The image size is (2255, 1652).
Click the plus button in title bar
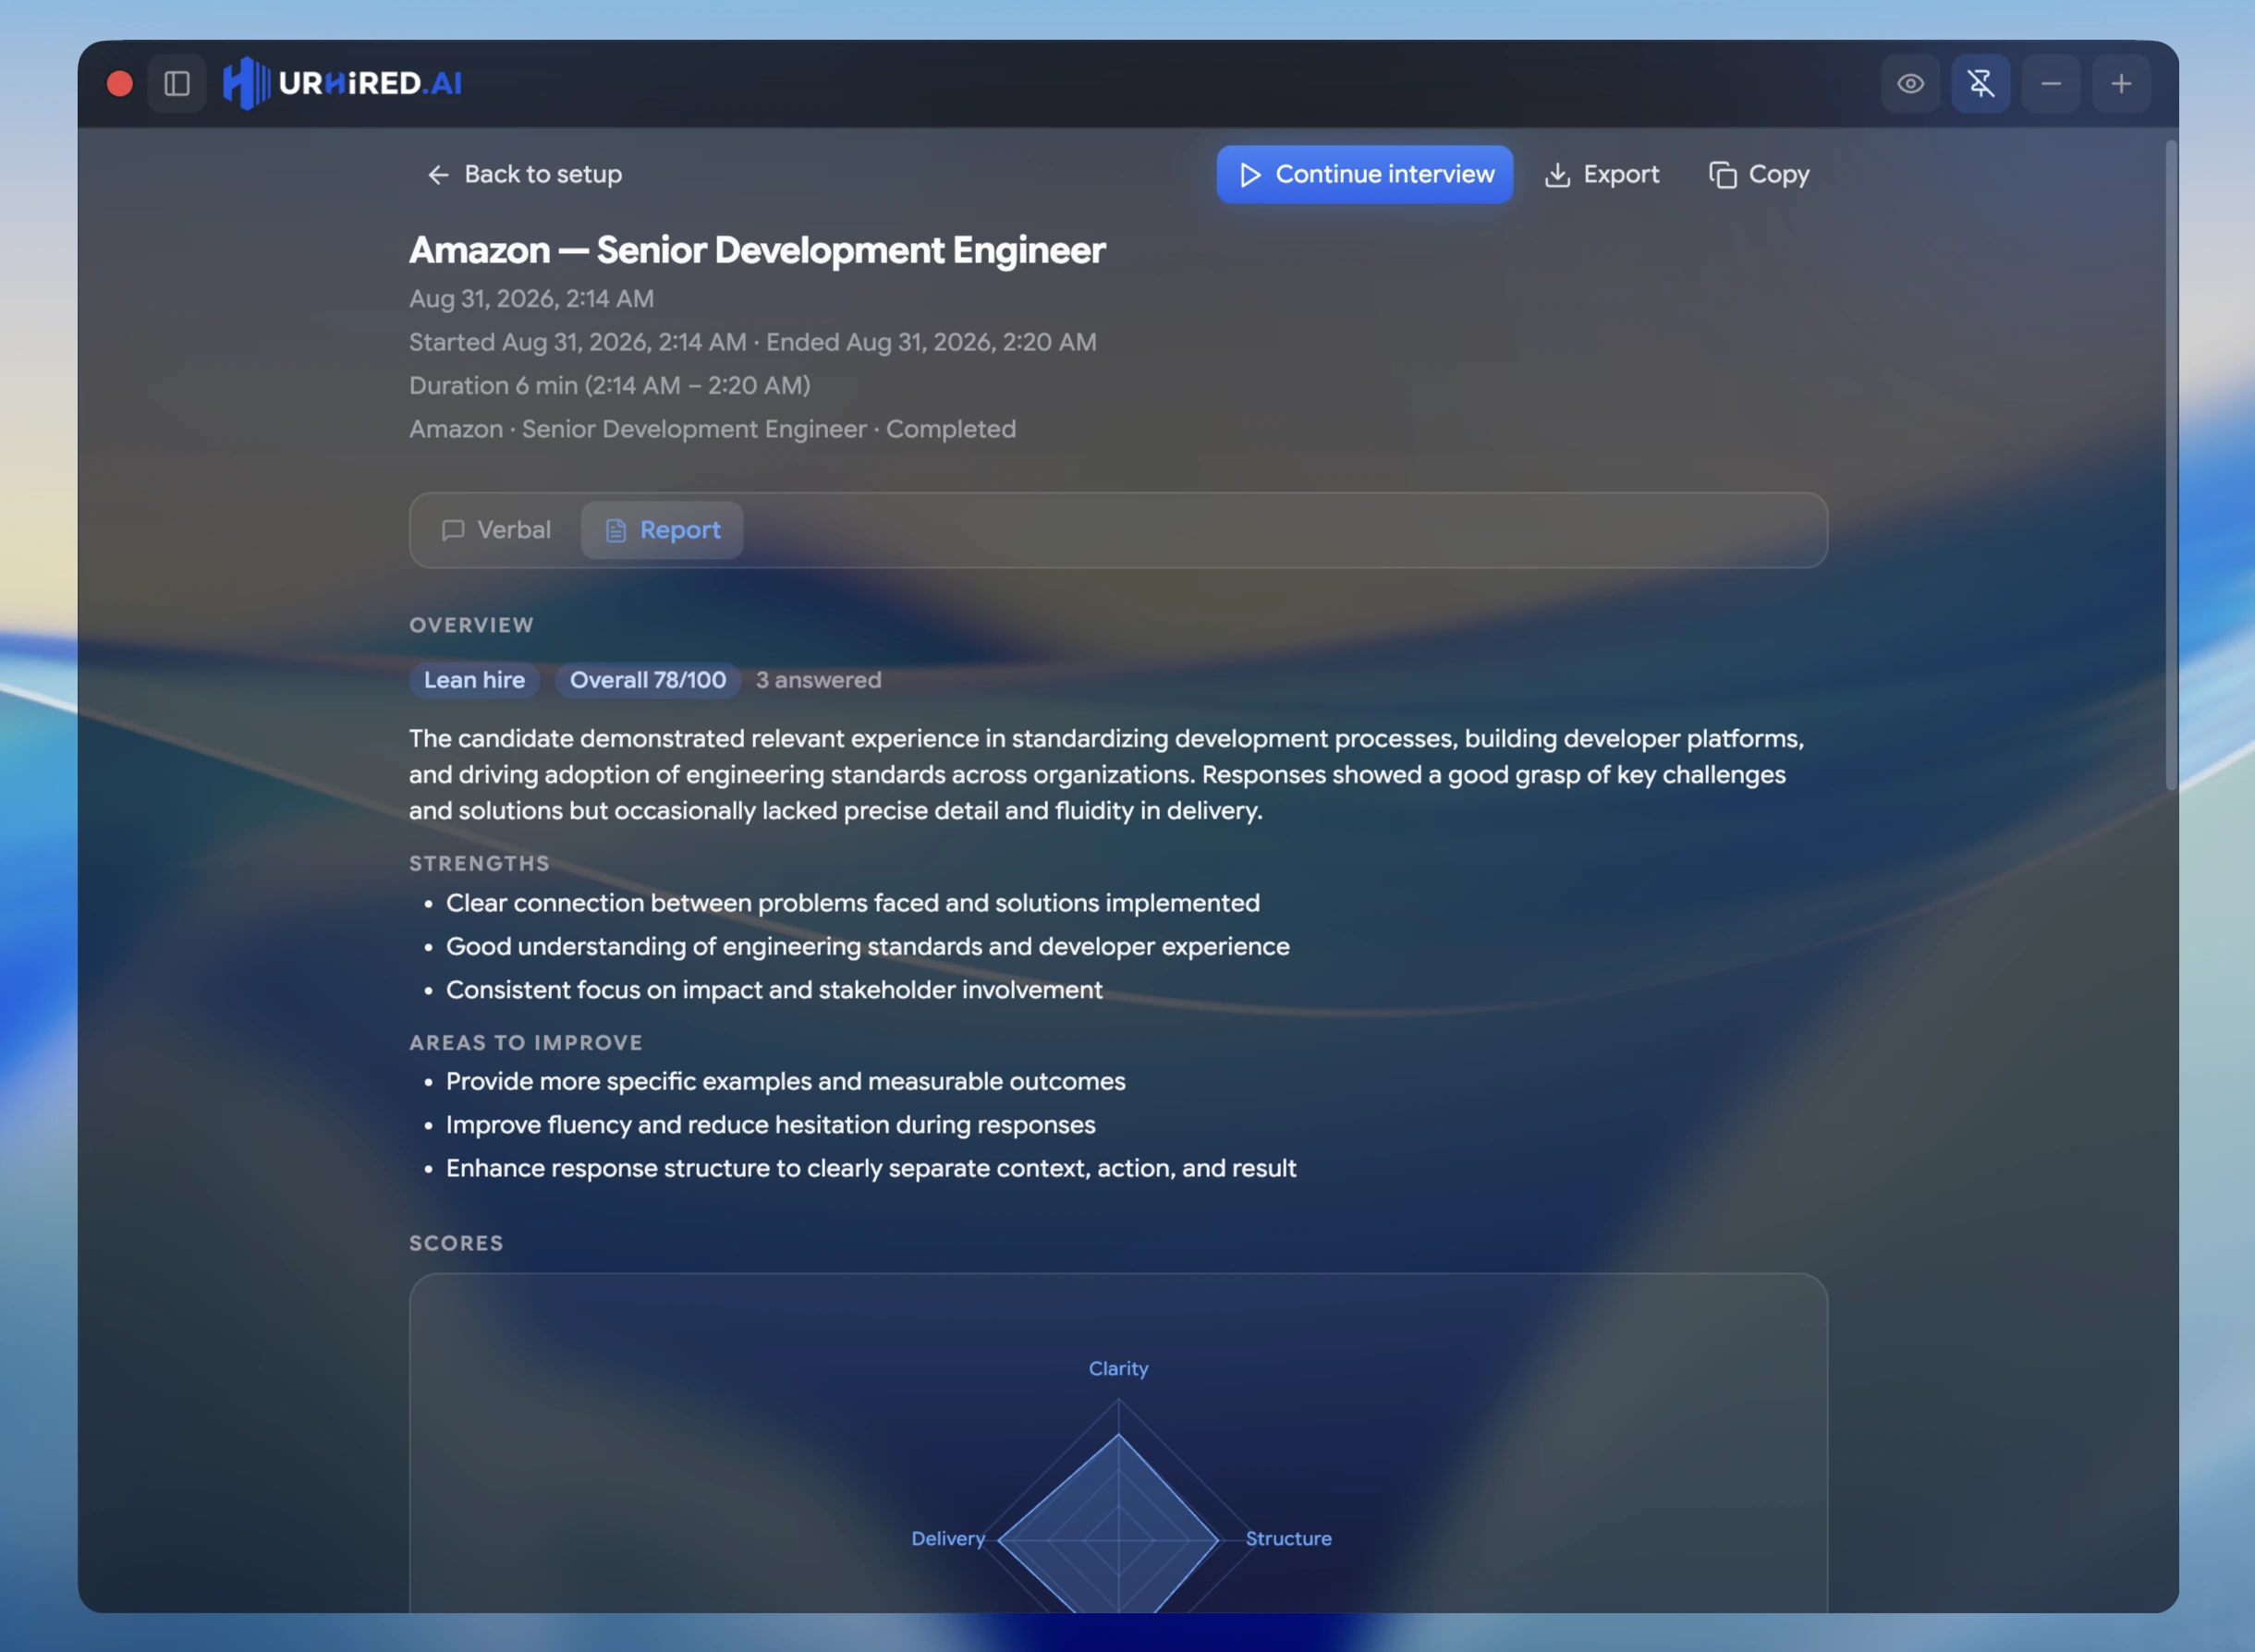click(x=2120, y=84)
